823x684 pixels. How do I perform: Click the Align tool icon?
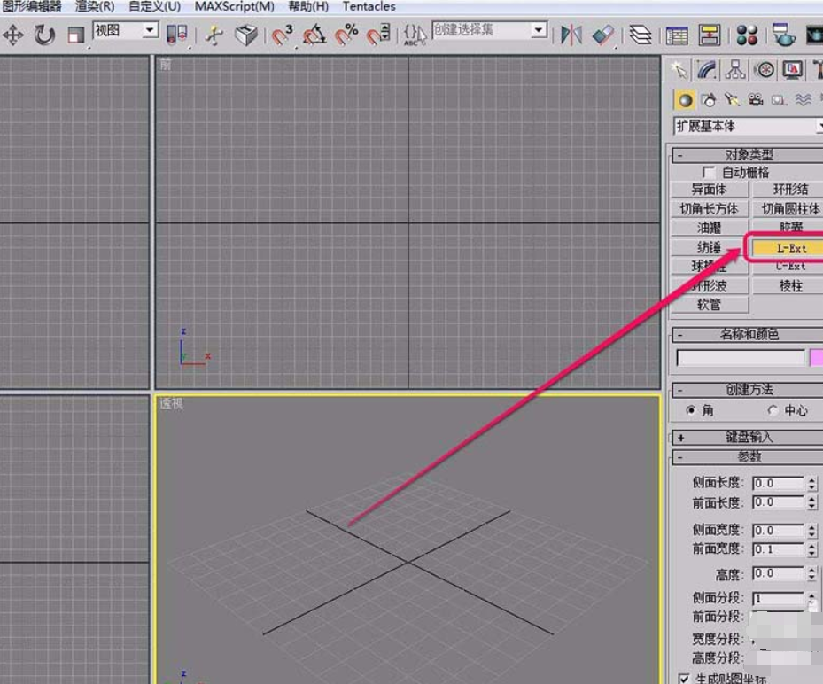(x=602, y=35)
